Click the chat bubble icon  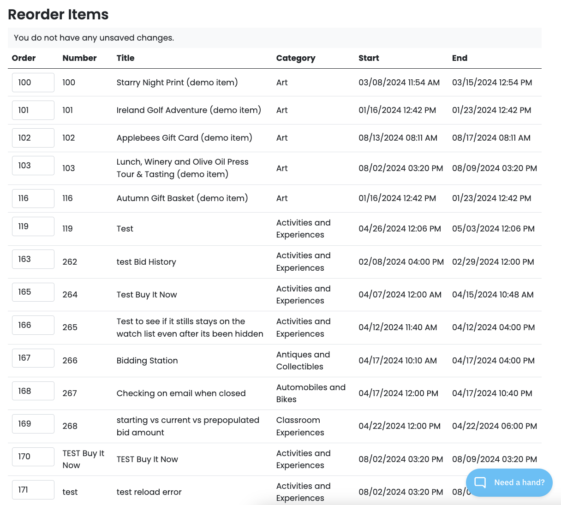pos(480,482)
